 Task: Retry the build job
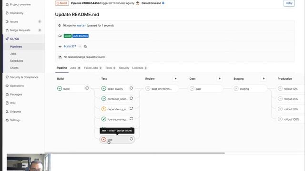click(x=87, y=88)
